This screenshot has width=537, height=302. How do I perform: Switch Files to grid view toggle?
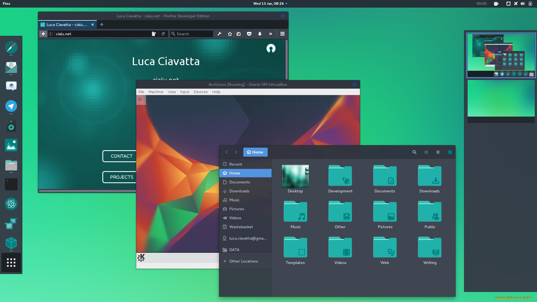[x=426, y=152]
